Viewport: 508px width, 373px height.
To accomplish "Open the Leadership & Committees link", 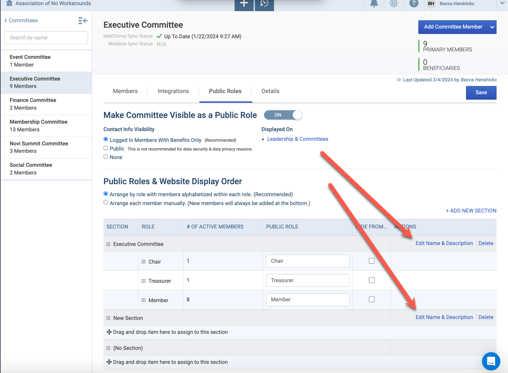I will [x=298, y=139].
